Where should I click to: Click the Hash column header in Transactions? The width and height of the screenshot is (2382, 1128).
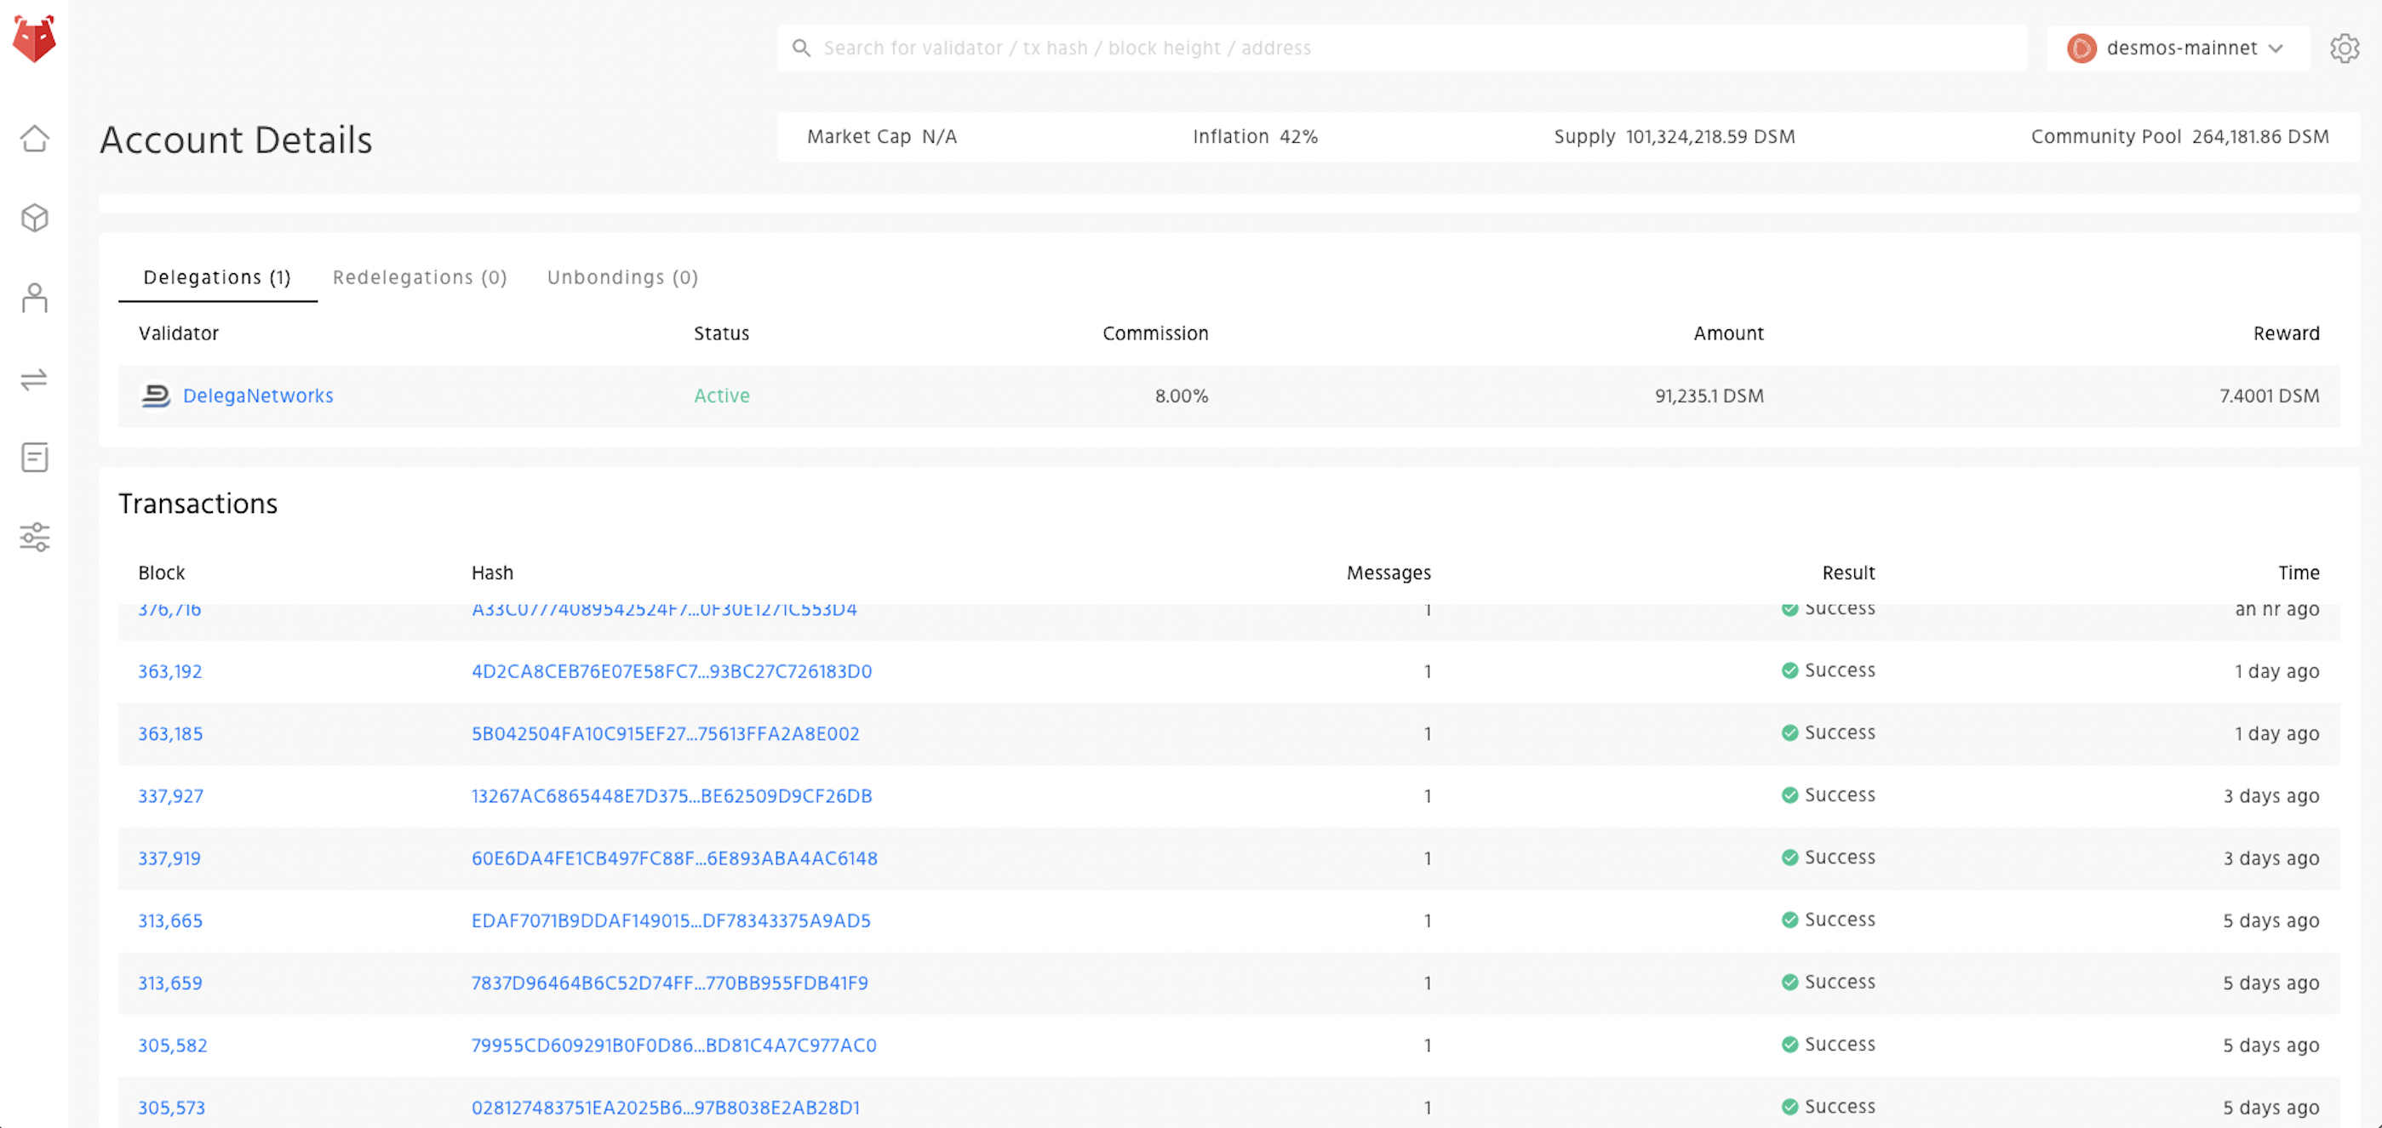pos(492,573)
